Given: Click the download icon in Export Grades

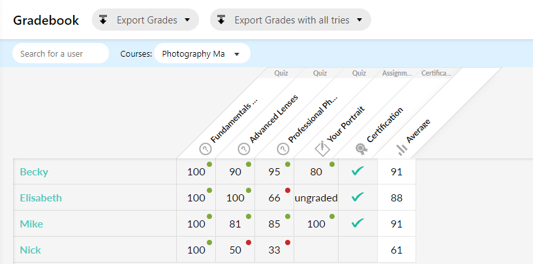Looking at the screenshot, I should tap(103, 20).
